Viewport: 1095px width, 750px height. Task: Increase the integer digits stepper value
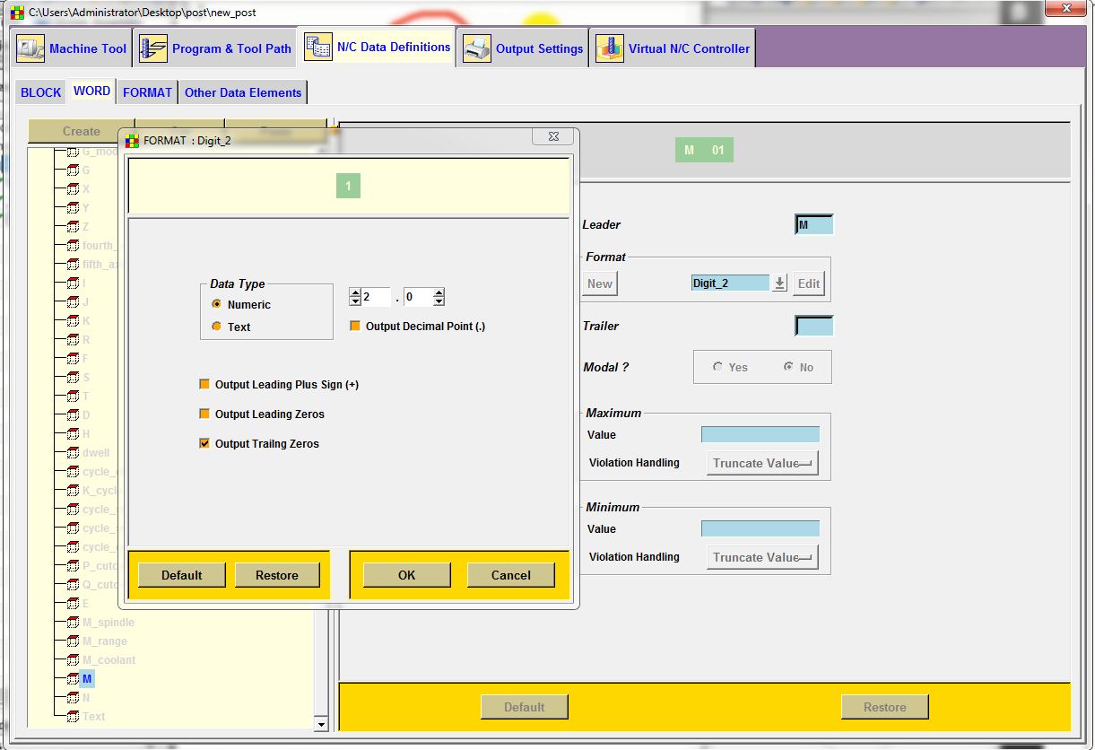click(x=355, y=292)
